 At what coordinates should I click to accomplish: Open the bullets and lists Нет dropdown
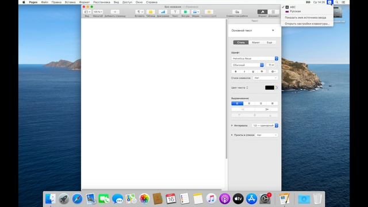(267, 135)
